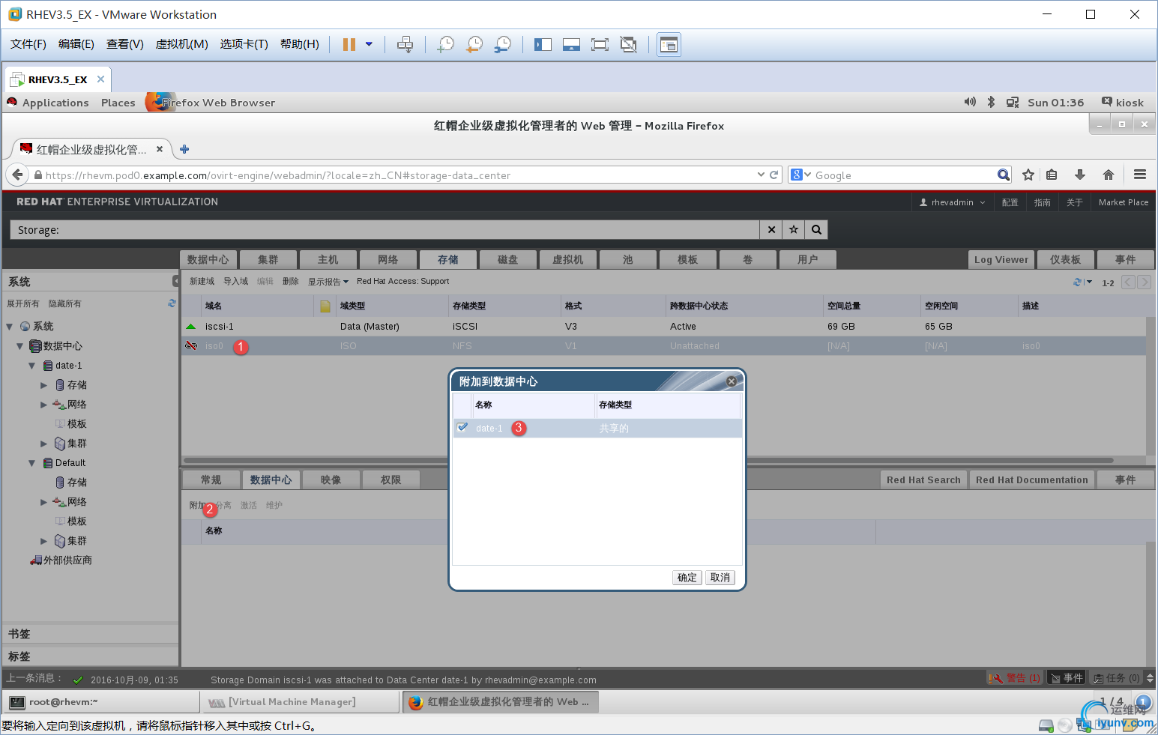Open the 虚拟机(M) menu
This screenshot has height=735, width=1158.
click(x=181, y=44)
